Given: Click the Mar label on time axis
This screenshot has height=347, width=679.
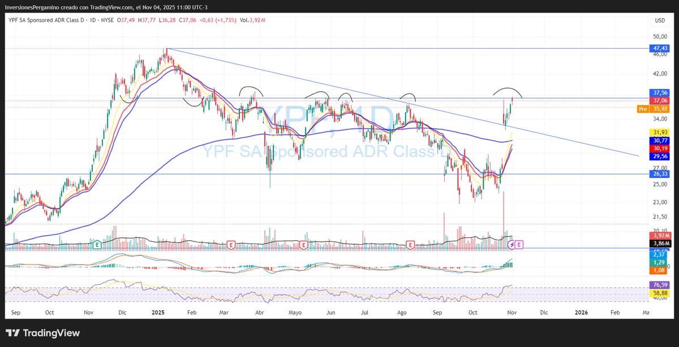Looking at the screenshot, I should click(x=225, y=312).
